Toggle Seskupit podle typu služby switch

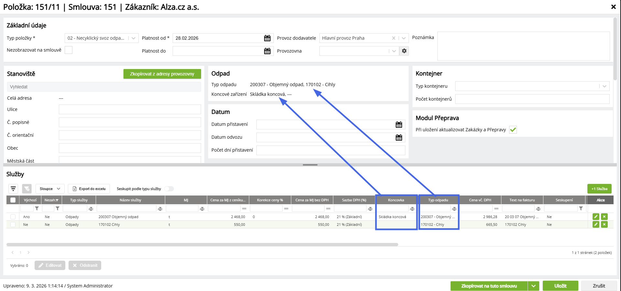tap(169, 189)
